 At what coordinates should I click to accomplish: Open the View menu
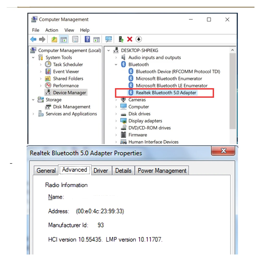[x=69, y=30]
